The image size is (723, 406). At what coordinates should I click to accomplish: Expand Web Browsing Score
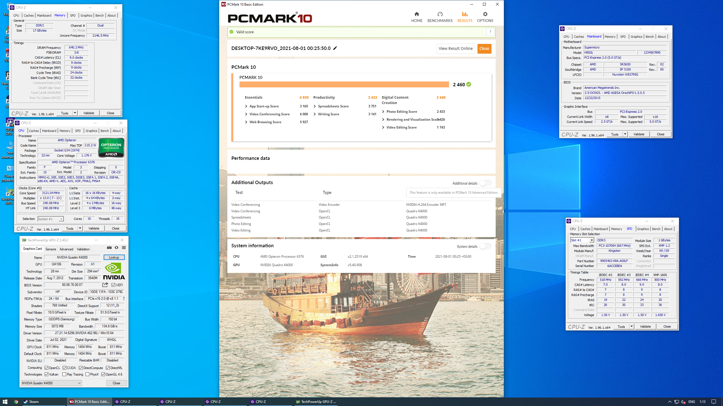(246, 122)
